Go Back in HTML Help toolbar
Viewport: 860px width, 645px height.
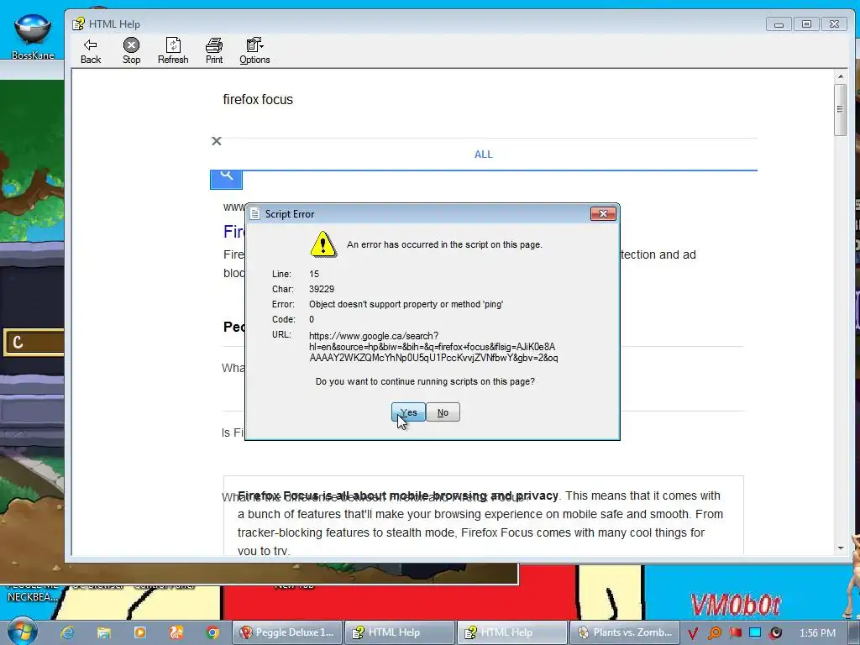91,51
